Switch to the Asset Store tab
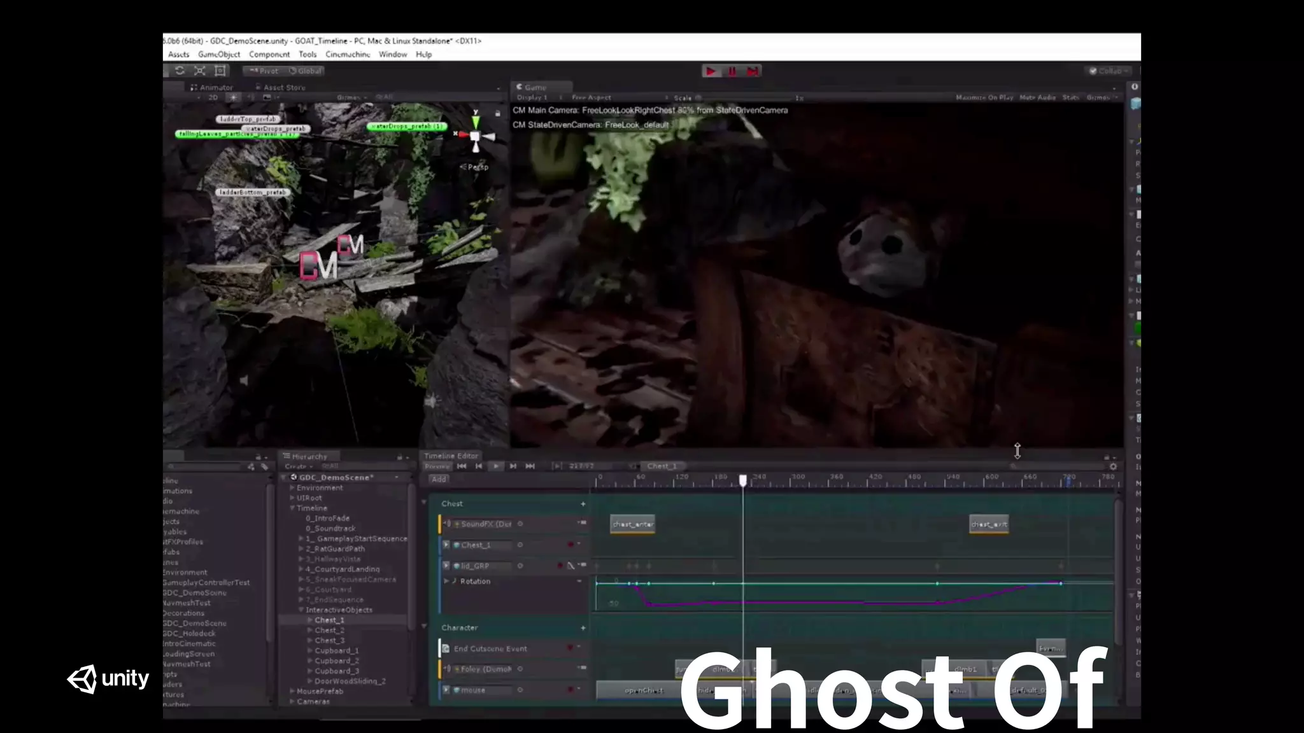This screenshot has height=733, width=1304. [x=280, y=87]
